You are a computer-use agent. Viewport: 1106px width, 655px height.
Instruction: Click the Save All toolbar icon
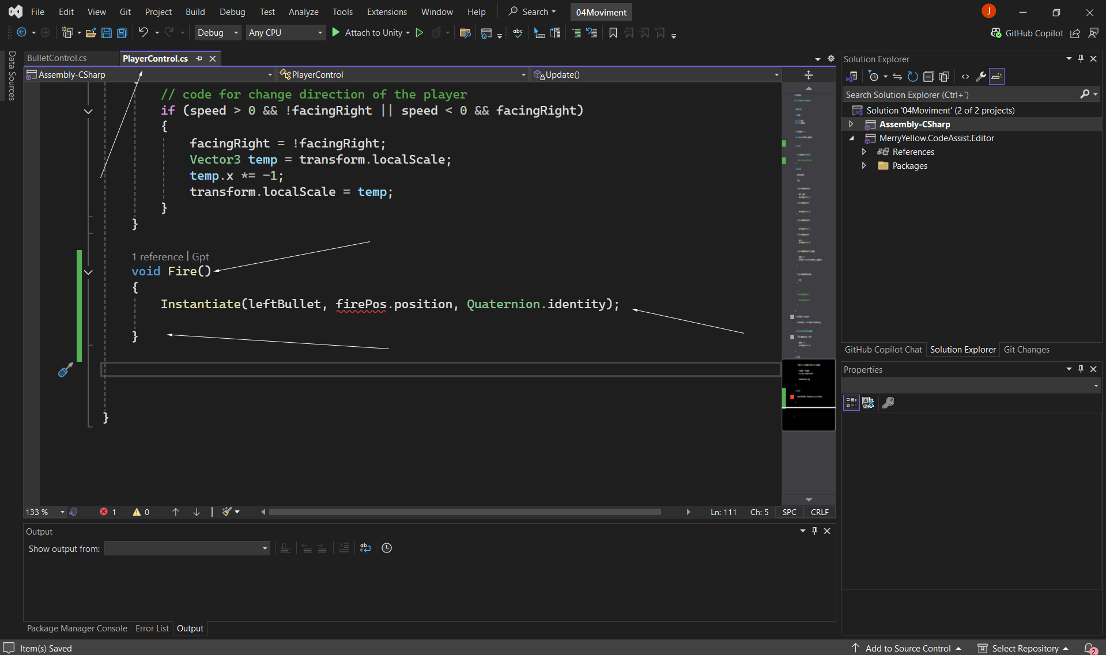tap(122, 33)
